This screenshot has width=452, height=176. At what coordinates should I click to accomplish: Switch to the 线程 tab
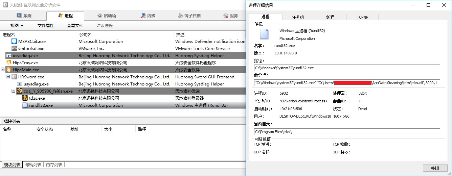(x=330, y=17)
